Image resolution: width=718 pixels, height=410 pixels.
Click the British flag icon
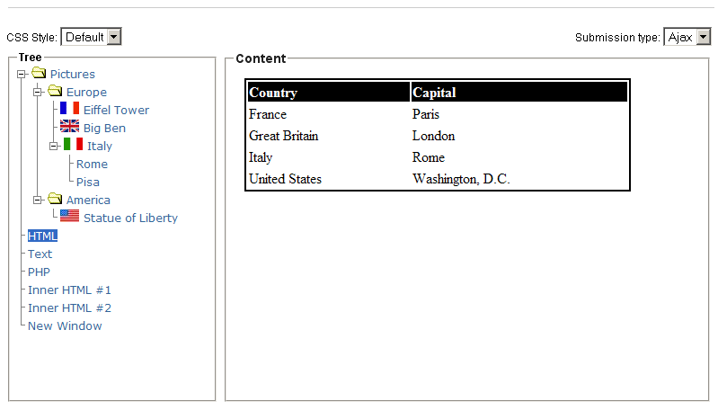point(69,126)
